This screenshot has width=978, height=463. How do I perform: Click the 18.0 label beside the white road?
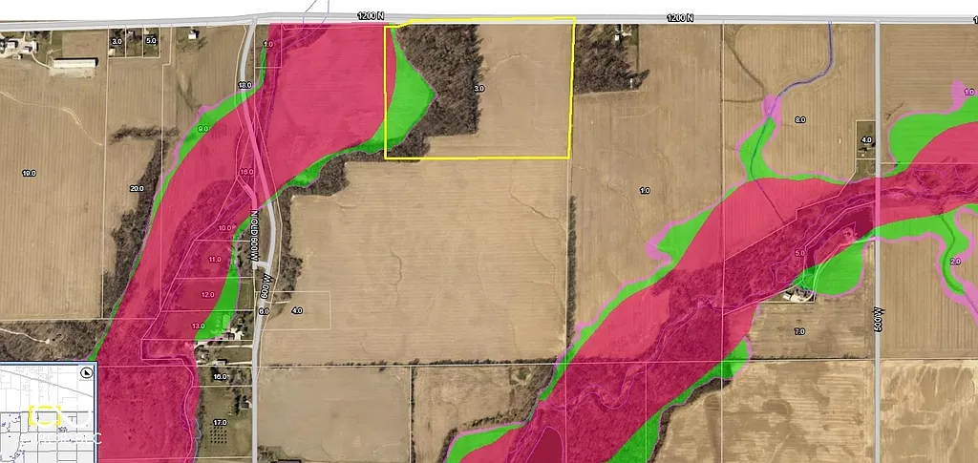[244, 85]
